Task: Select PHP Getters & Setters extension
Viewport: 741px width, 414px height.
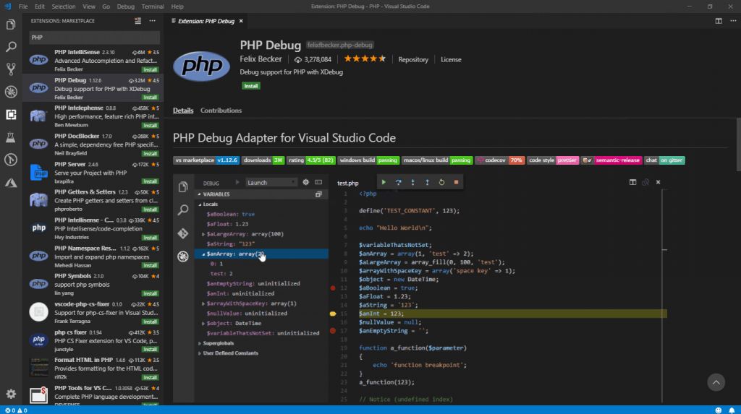Action: 93,201
